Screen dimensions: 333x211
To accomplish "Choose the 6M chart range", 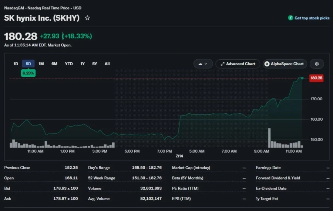I will click(54, 64).
